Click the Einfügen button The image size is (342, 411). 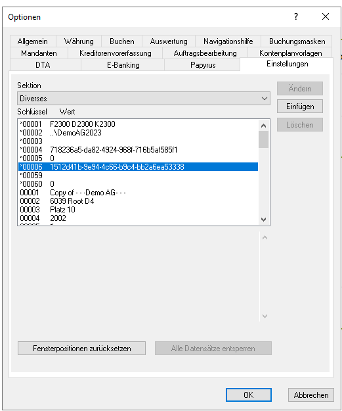tap(300, 107)
